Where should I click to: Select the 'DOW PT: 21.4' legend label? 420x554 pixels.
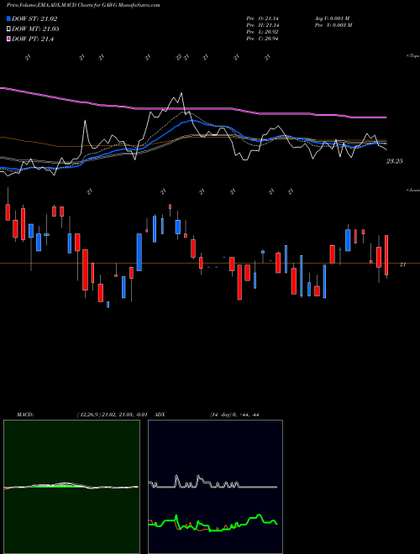pyautogui.click(x=33, y=39)
